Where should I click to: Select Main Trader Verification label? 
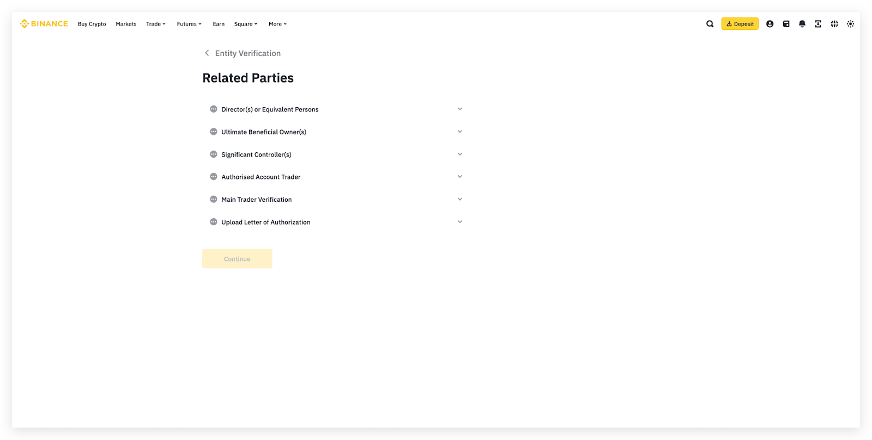(256, 200)
